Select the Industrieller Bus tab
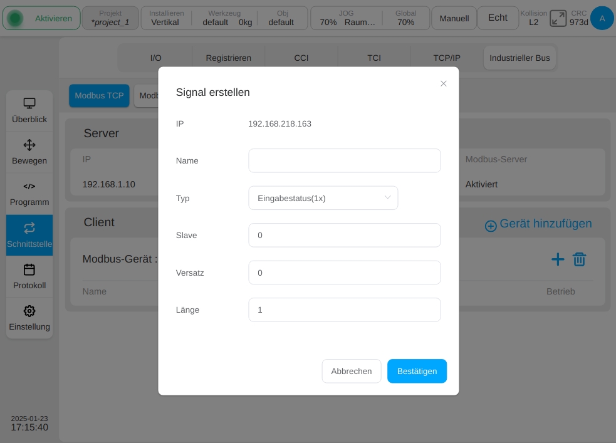Viewport: 616px width, 443px height. pos(519,58)
